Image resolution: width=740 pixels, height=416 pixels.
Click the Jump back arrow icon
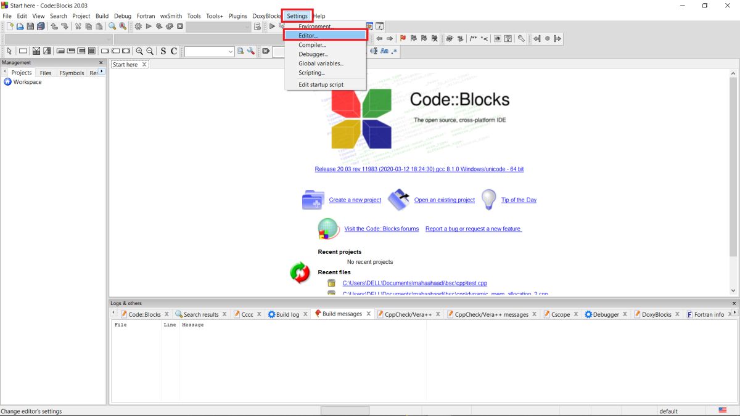380,38
